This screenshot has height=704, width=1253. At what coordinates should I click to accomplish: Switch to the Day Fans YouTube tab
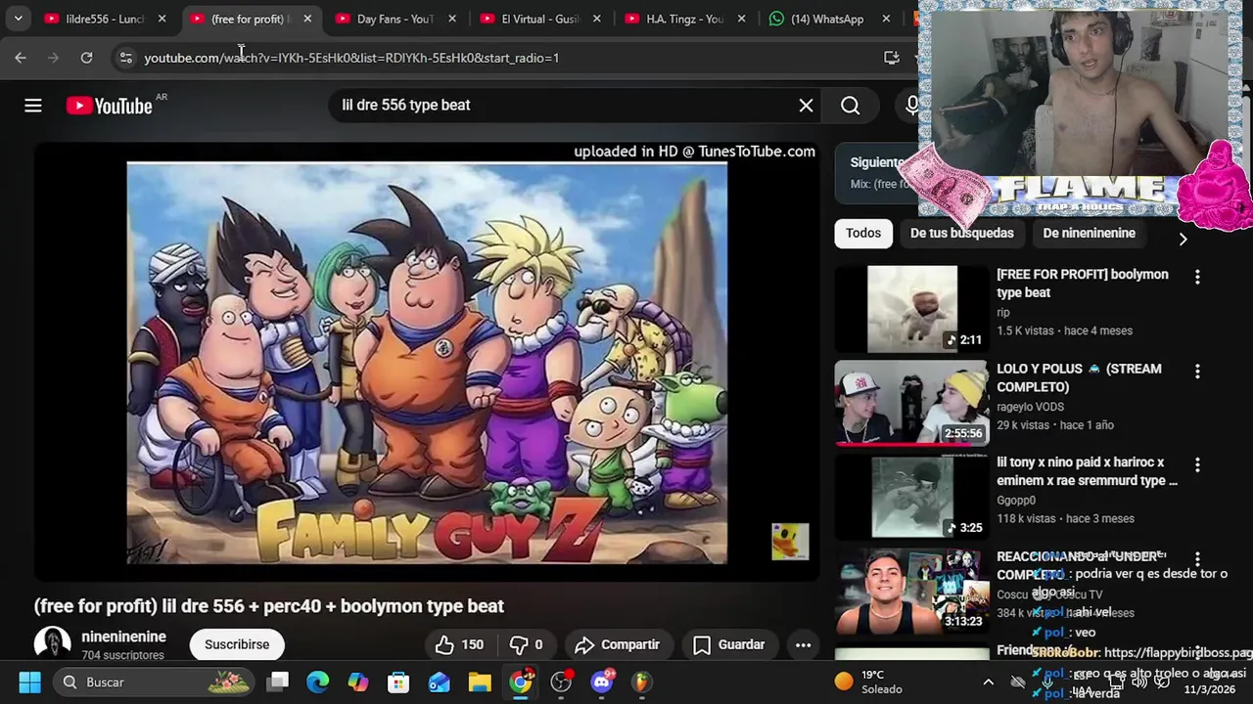click(394, 19)
